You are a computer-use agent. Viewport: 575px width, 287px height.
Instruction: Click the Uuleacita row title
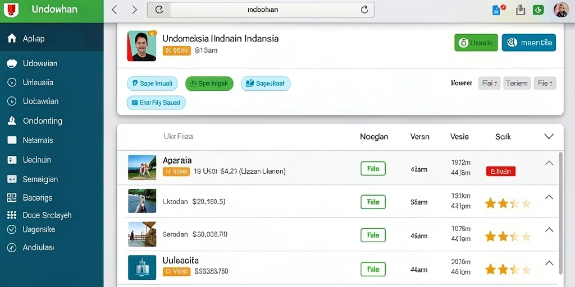pos(180,260)
